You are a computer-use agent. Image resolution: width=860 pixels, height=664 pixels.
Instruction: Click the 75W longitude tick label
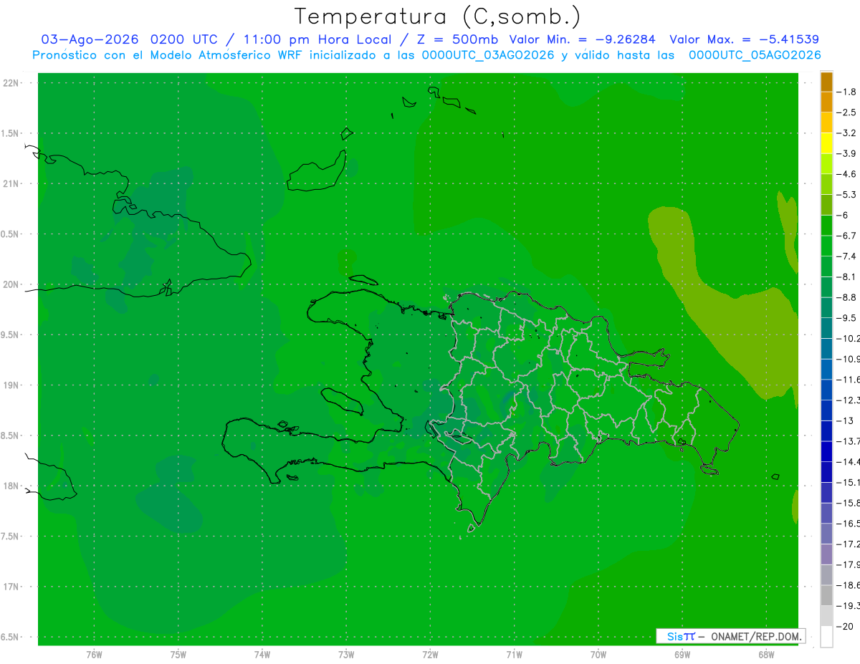pyautogui.click(x=178, y=655)
